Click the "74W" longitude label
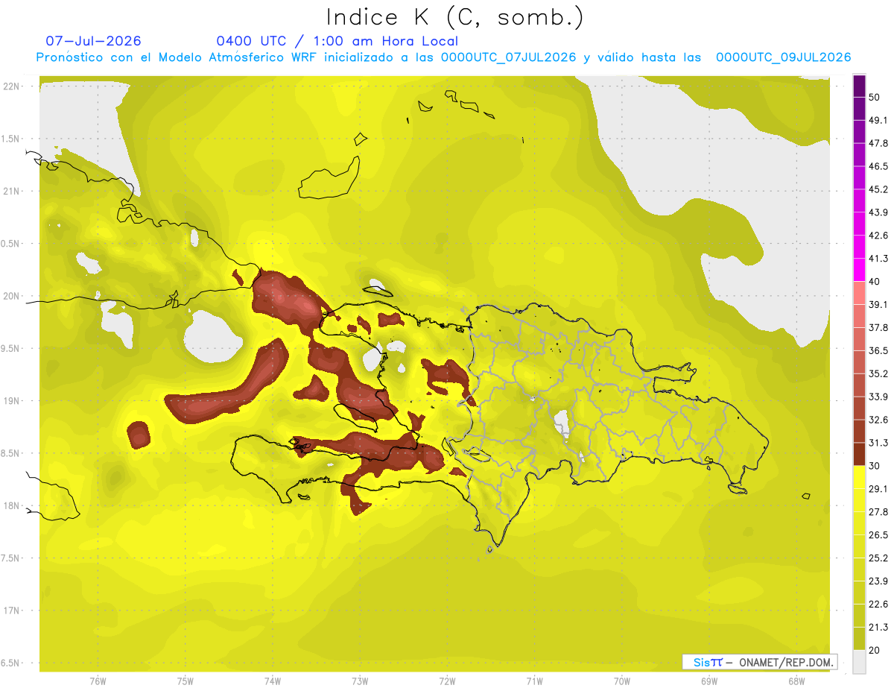Screen dimensions: 894x691 coord(273,681)
